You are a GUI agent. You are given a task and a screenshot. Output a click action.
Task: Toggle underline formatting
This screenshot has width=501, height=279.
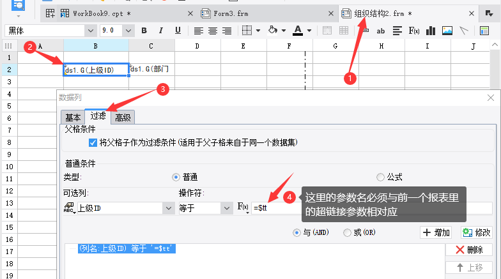178,31
